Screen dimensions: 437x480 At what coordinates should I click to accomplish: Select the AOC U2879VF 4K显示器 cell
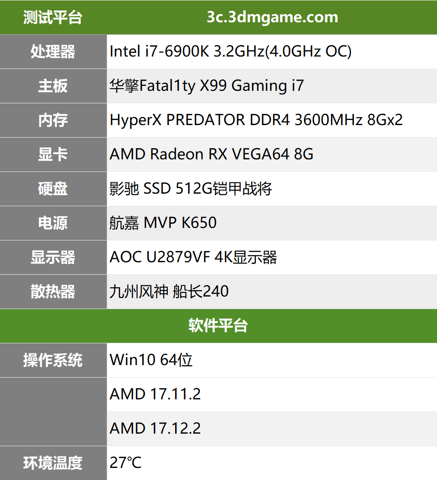(x=272, y=257)
